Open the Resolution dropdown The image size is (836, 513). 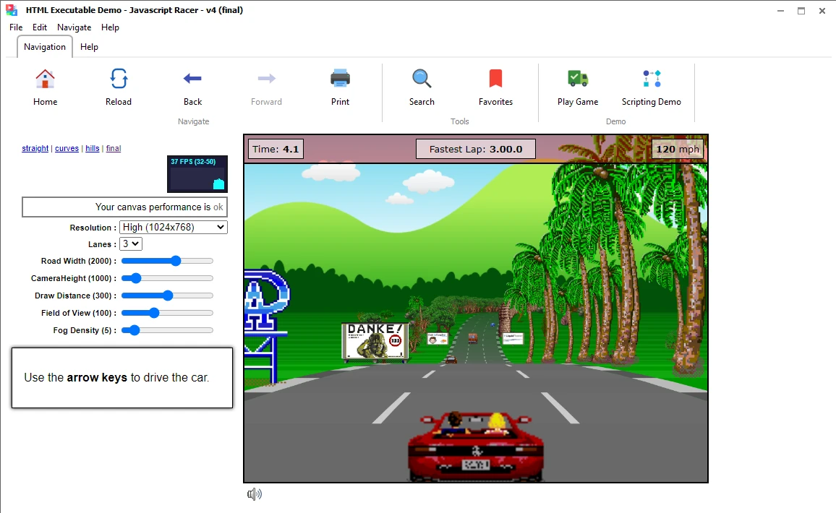coord(174,227)
